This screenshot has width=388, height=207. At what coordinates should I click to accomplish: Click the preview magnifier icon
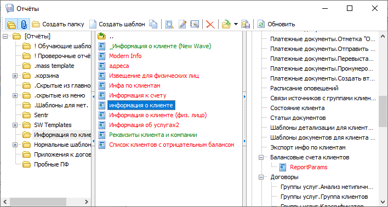[169, 24]
